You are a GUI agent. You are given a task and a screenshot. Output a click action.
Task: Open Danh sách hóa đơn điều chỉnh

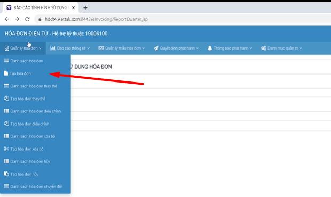(x=35, y=111)
